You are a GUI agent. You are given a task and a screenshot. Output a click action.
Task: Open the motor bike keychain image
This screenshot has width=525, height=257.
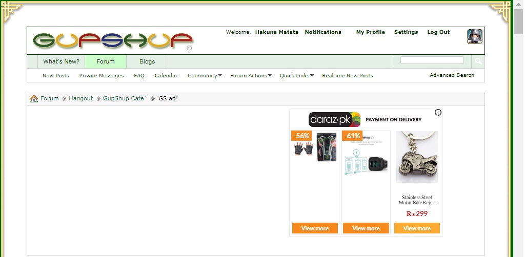pyautogui.click(x=417, y=157)
